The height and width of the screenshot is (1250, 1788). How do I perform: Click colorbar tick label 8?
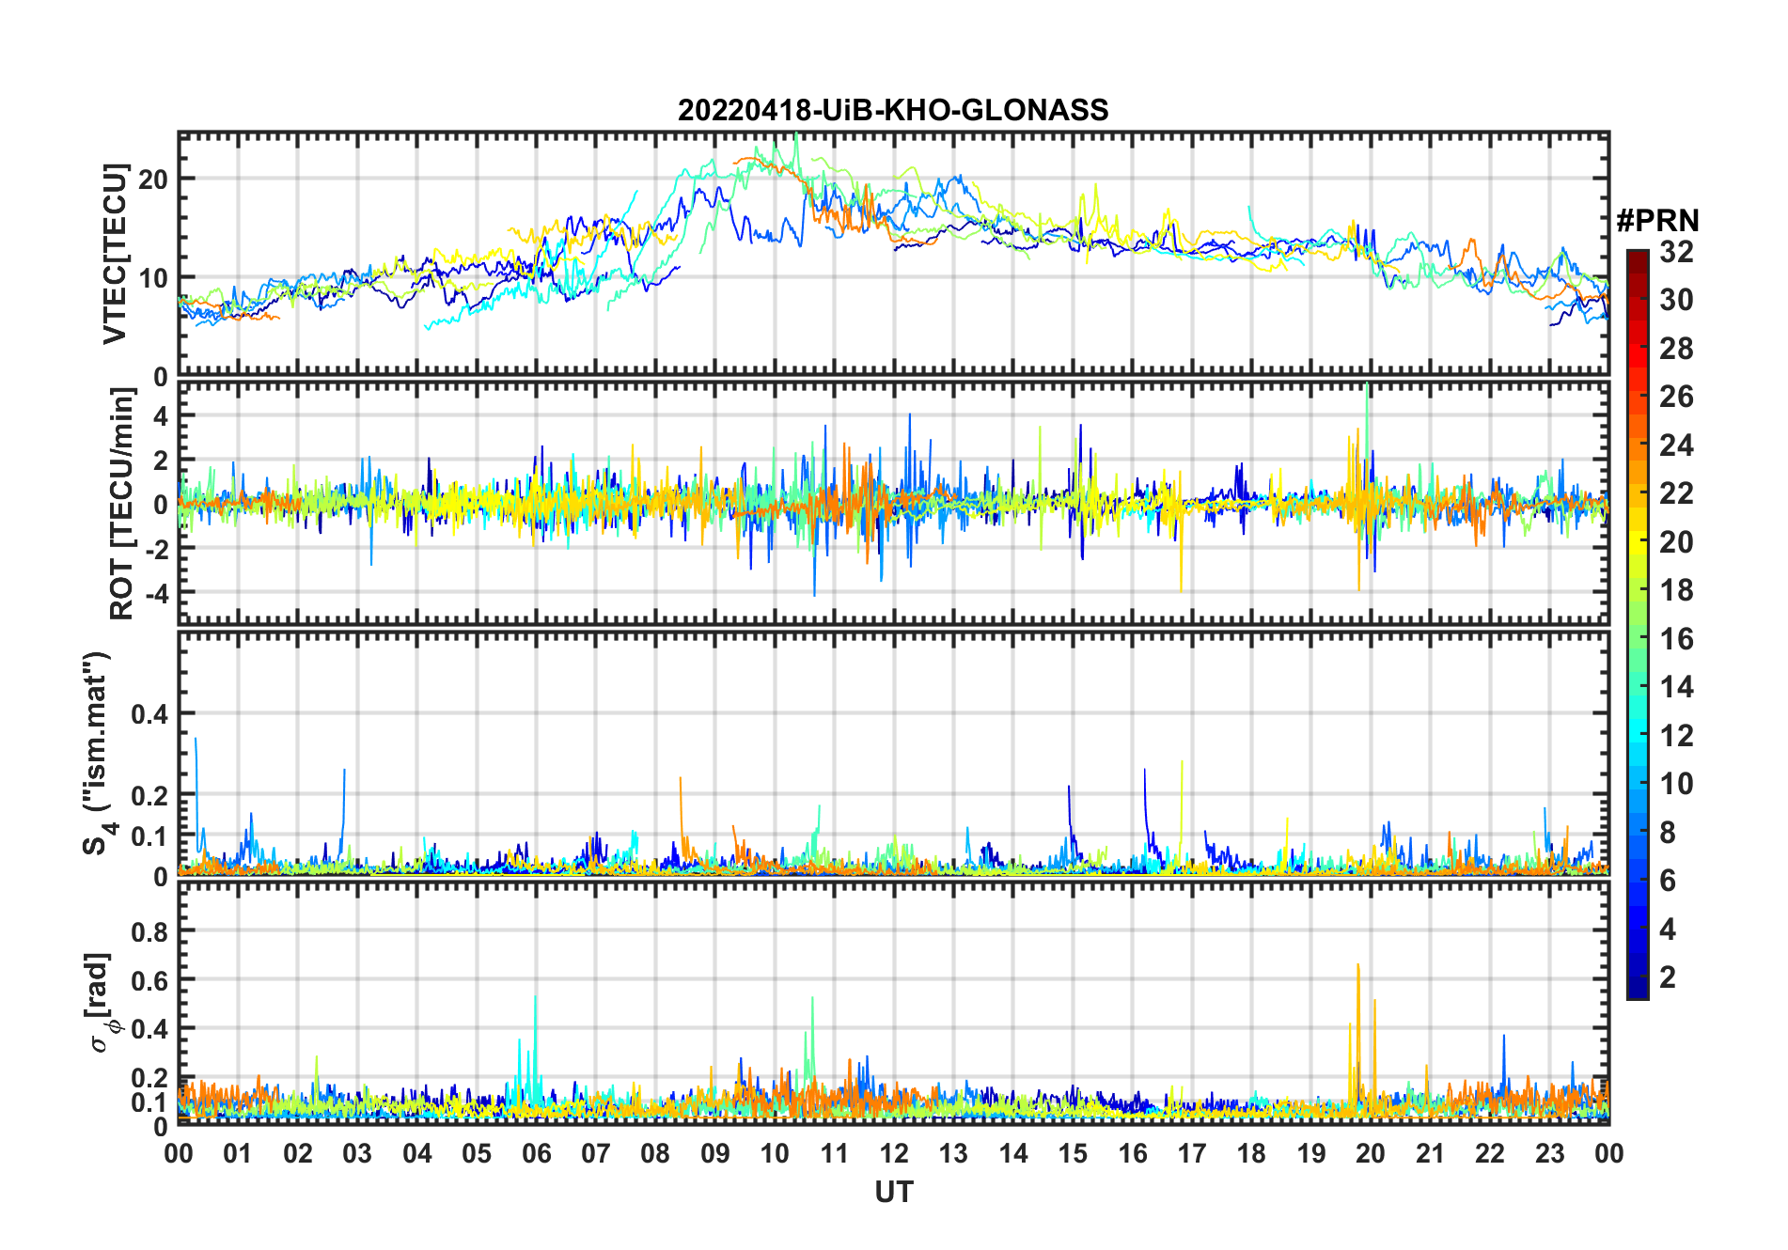pyautogui.click(x=1668, y=832)
